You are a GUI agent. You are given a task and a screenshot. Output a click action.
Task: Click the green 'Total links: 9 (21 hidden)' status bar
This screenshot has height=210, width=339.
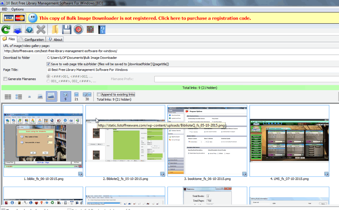170,88
